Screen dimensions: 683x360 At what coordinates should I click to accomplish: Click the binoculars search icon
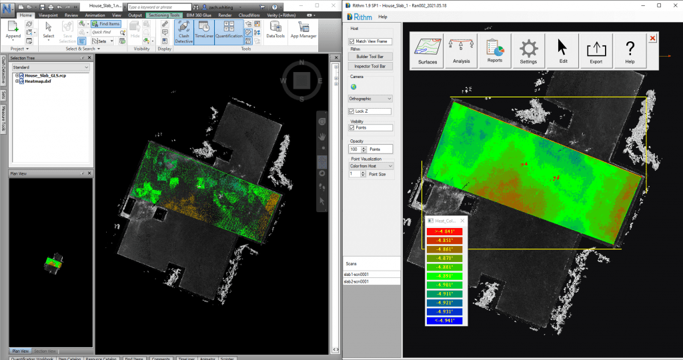click(196, 7)
